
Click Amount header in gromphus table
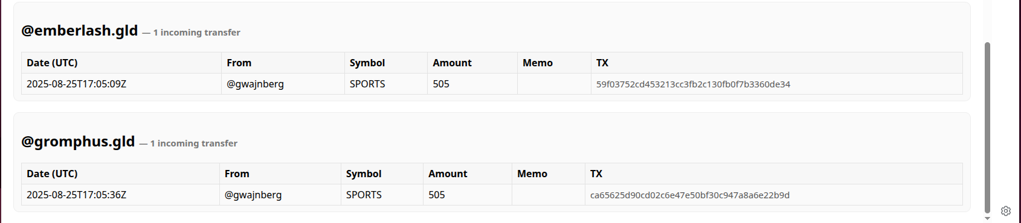(x=448, y=174)
